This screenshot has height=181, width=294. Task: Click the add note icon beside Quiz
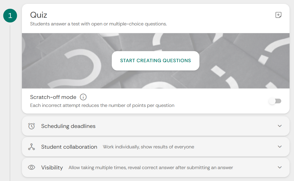pyautogui.click(x=278, y=15)
